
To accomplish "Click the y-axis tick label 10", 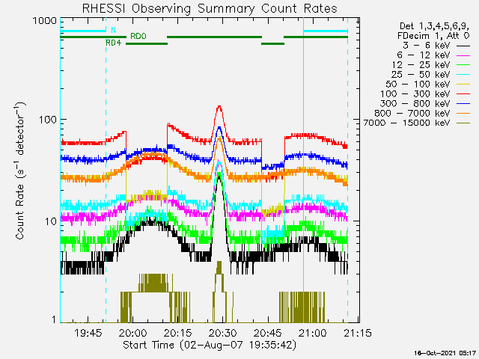I will click(x=51, y=221).
